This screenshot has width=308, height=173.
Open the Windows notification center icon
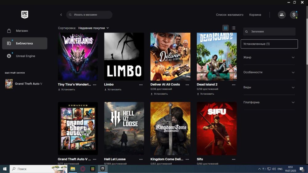pos(302,169)
